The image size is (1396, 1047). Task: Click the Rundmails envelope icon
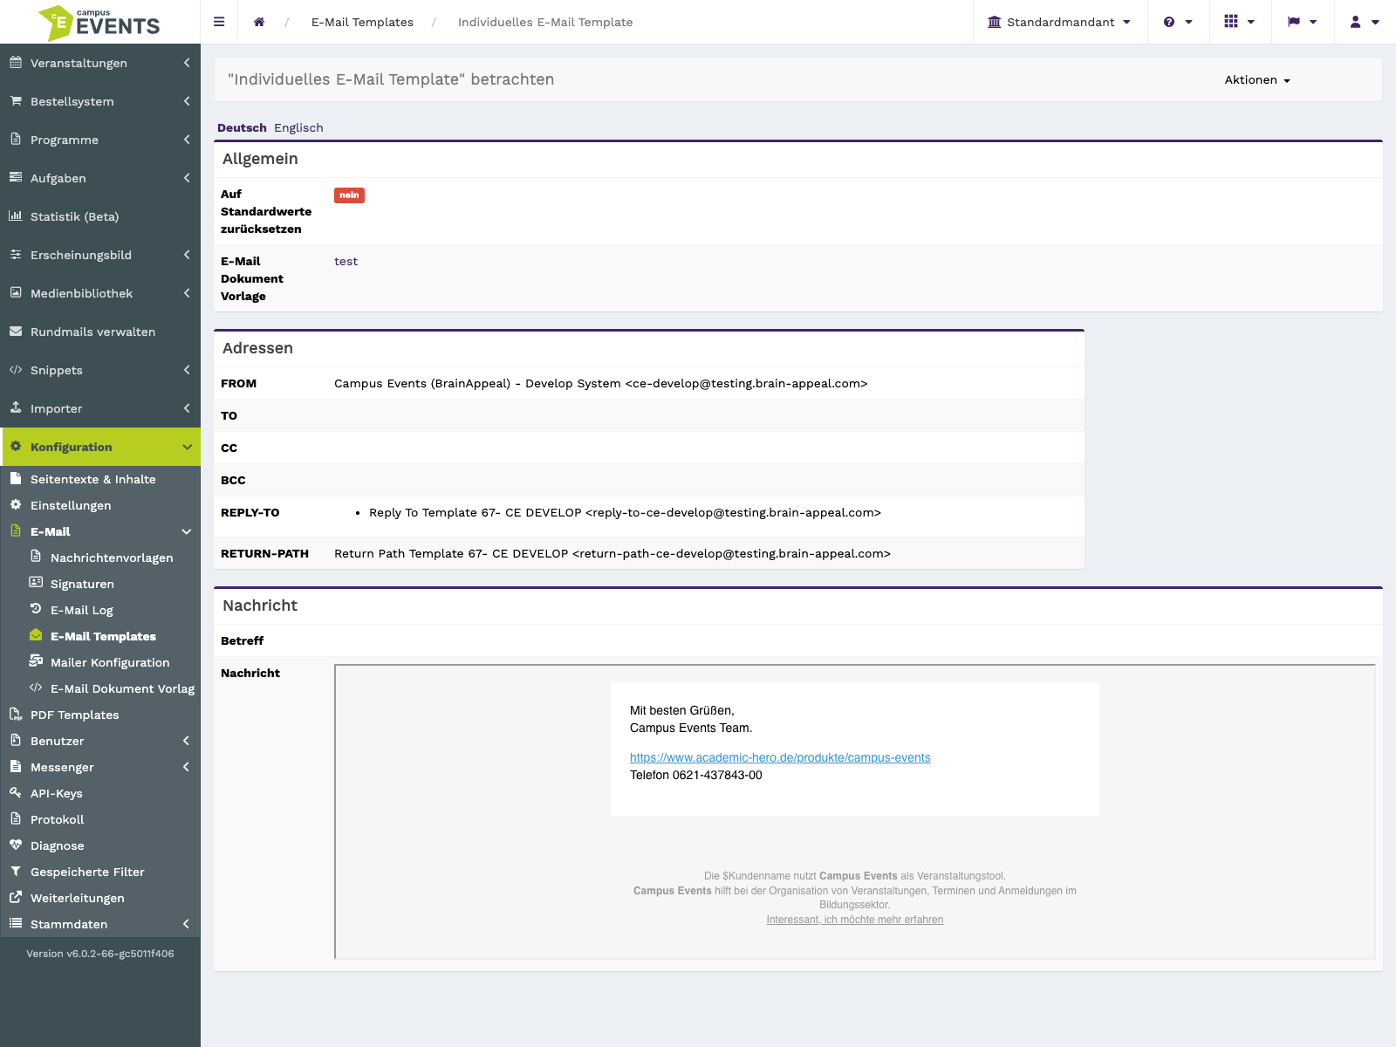coord(16,331)
